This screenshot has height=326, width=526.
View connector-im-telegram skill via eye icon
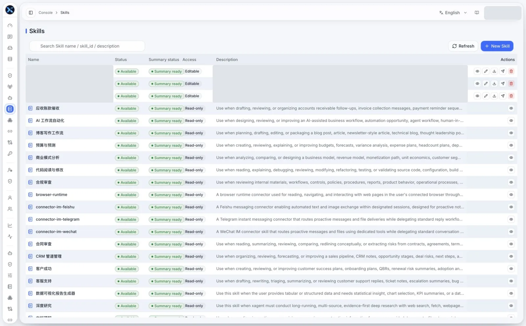tap(511, 219)
